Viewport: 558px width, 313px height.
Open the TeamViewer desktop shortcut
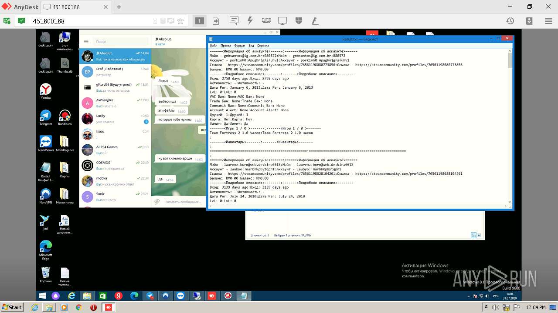pyautogui.click(x=46, y=144)
